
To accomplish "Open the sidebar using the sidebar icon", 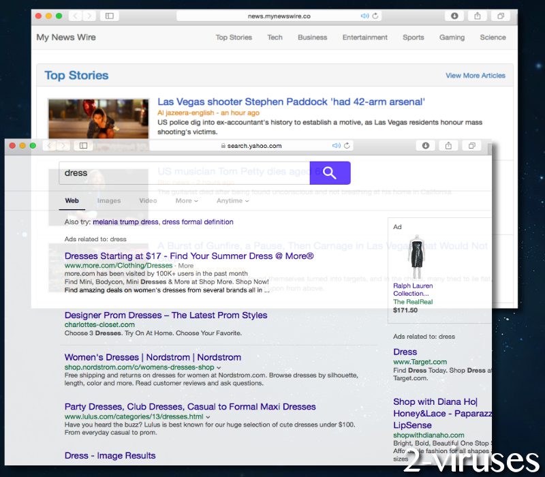I will 82,145.
